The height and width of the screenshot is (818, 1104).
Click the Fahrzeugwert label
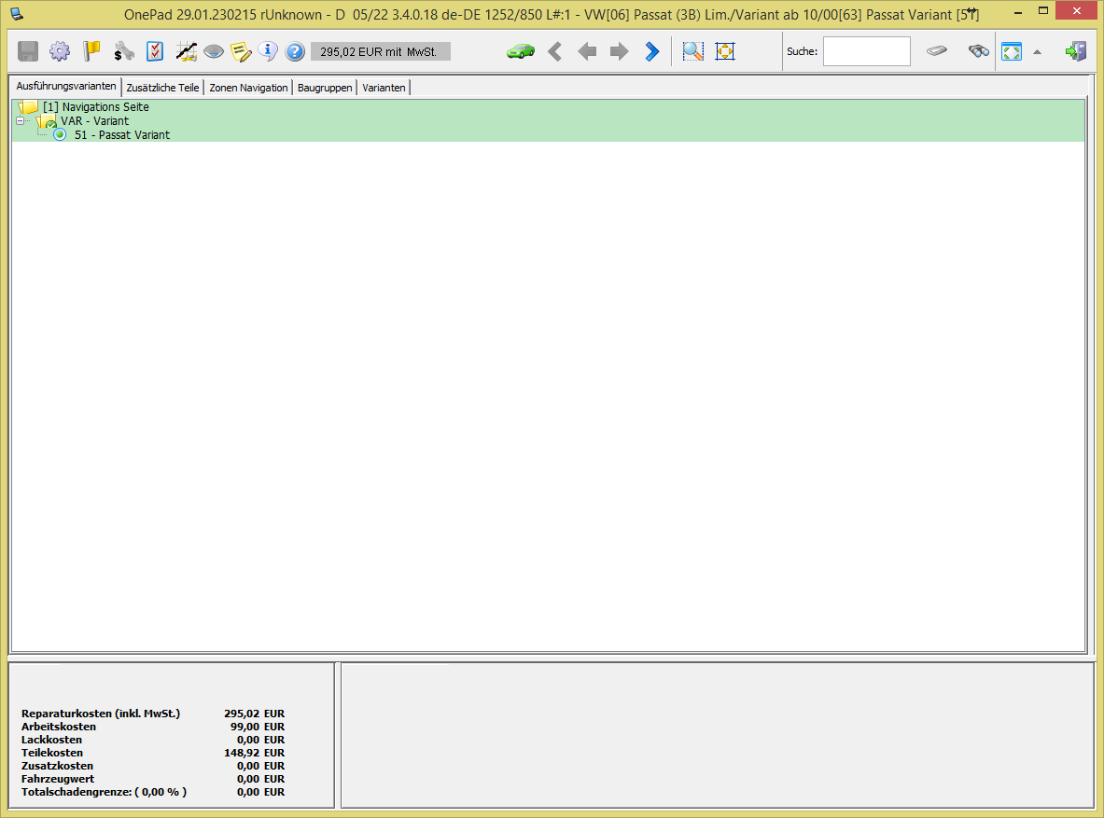(58, 779)
